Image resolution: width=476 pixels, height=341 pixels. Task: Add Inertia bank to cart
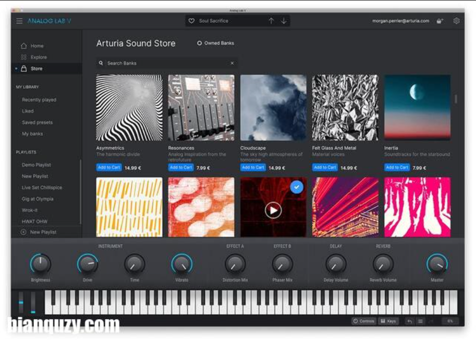[397, 167]
